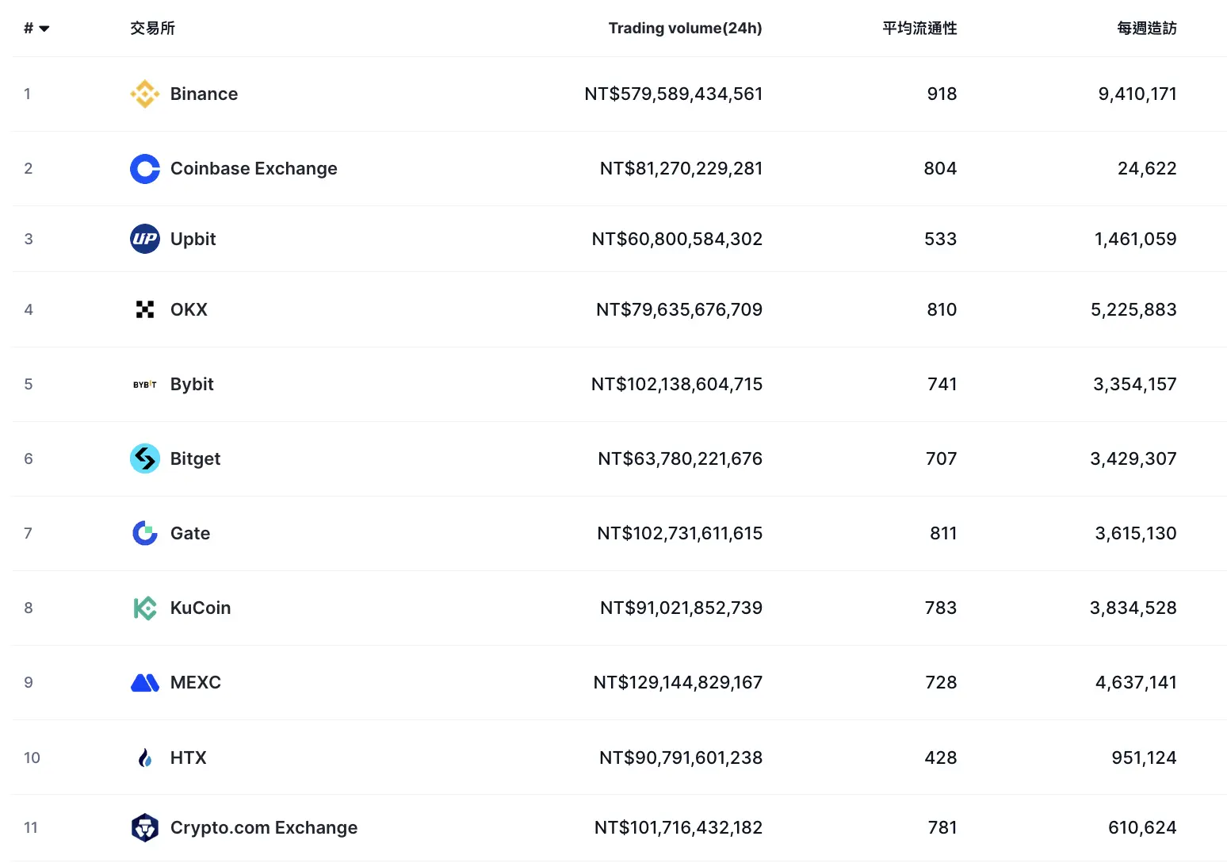The height and width of the screenshot is (863, 1227).
Task: Sort by 平均流通性 column header
Action: tap(919, 29)
